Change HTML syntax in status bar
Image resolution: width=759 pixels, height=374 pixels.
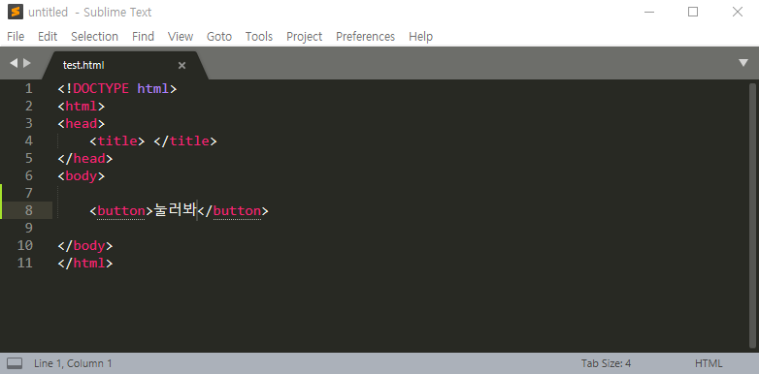(709, 363)
